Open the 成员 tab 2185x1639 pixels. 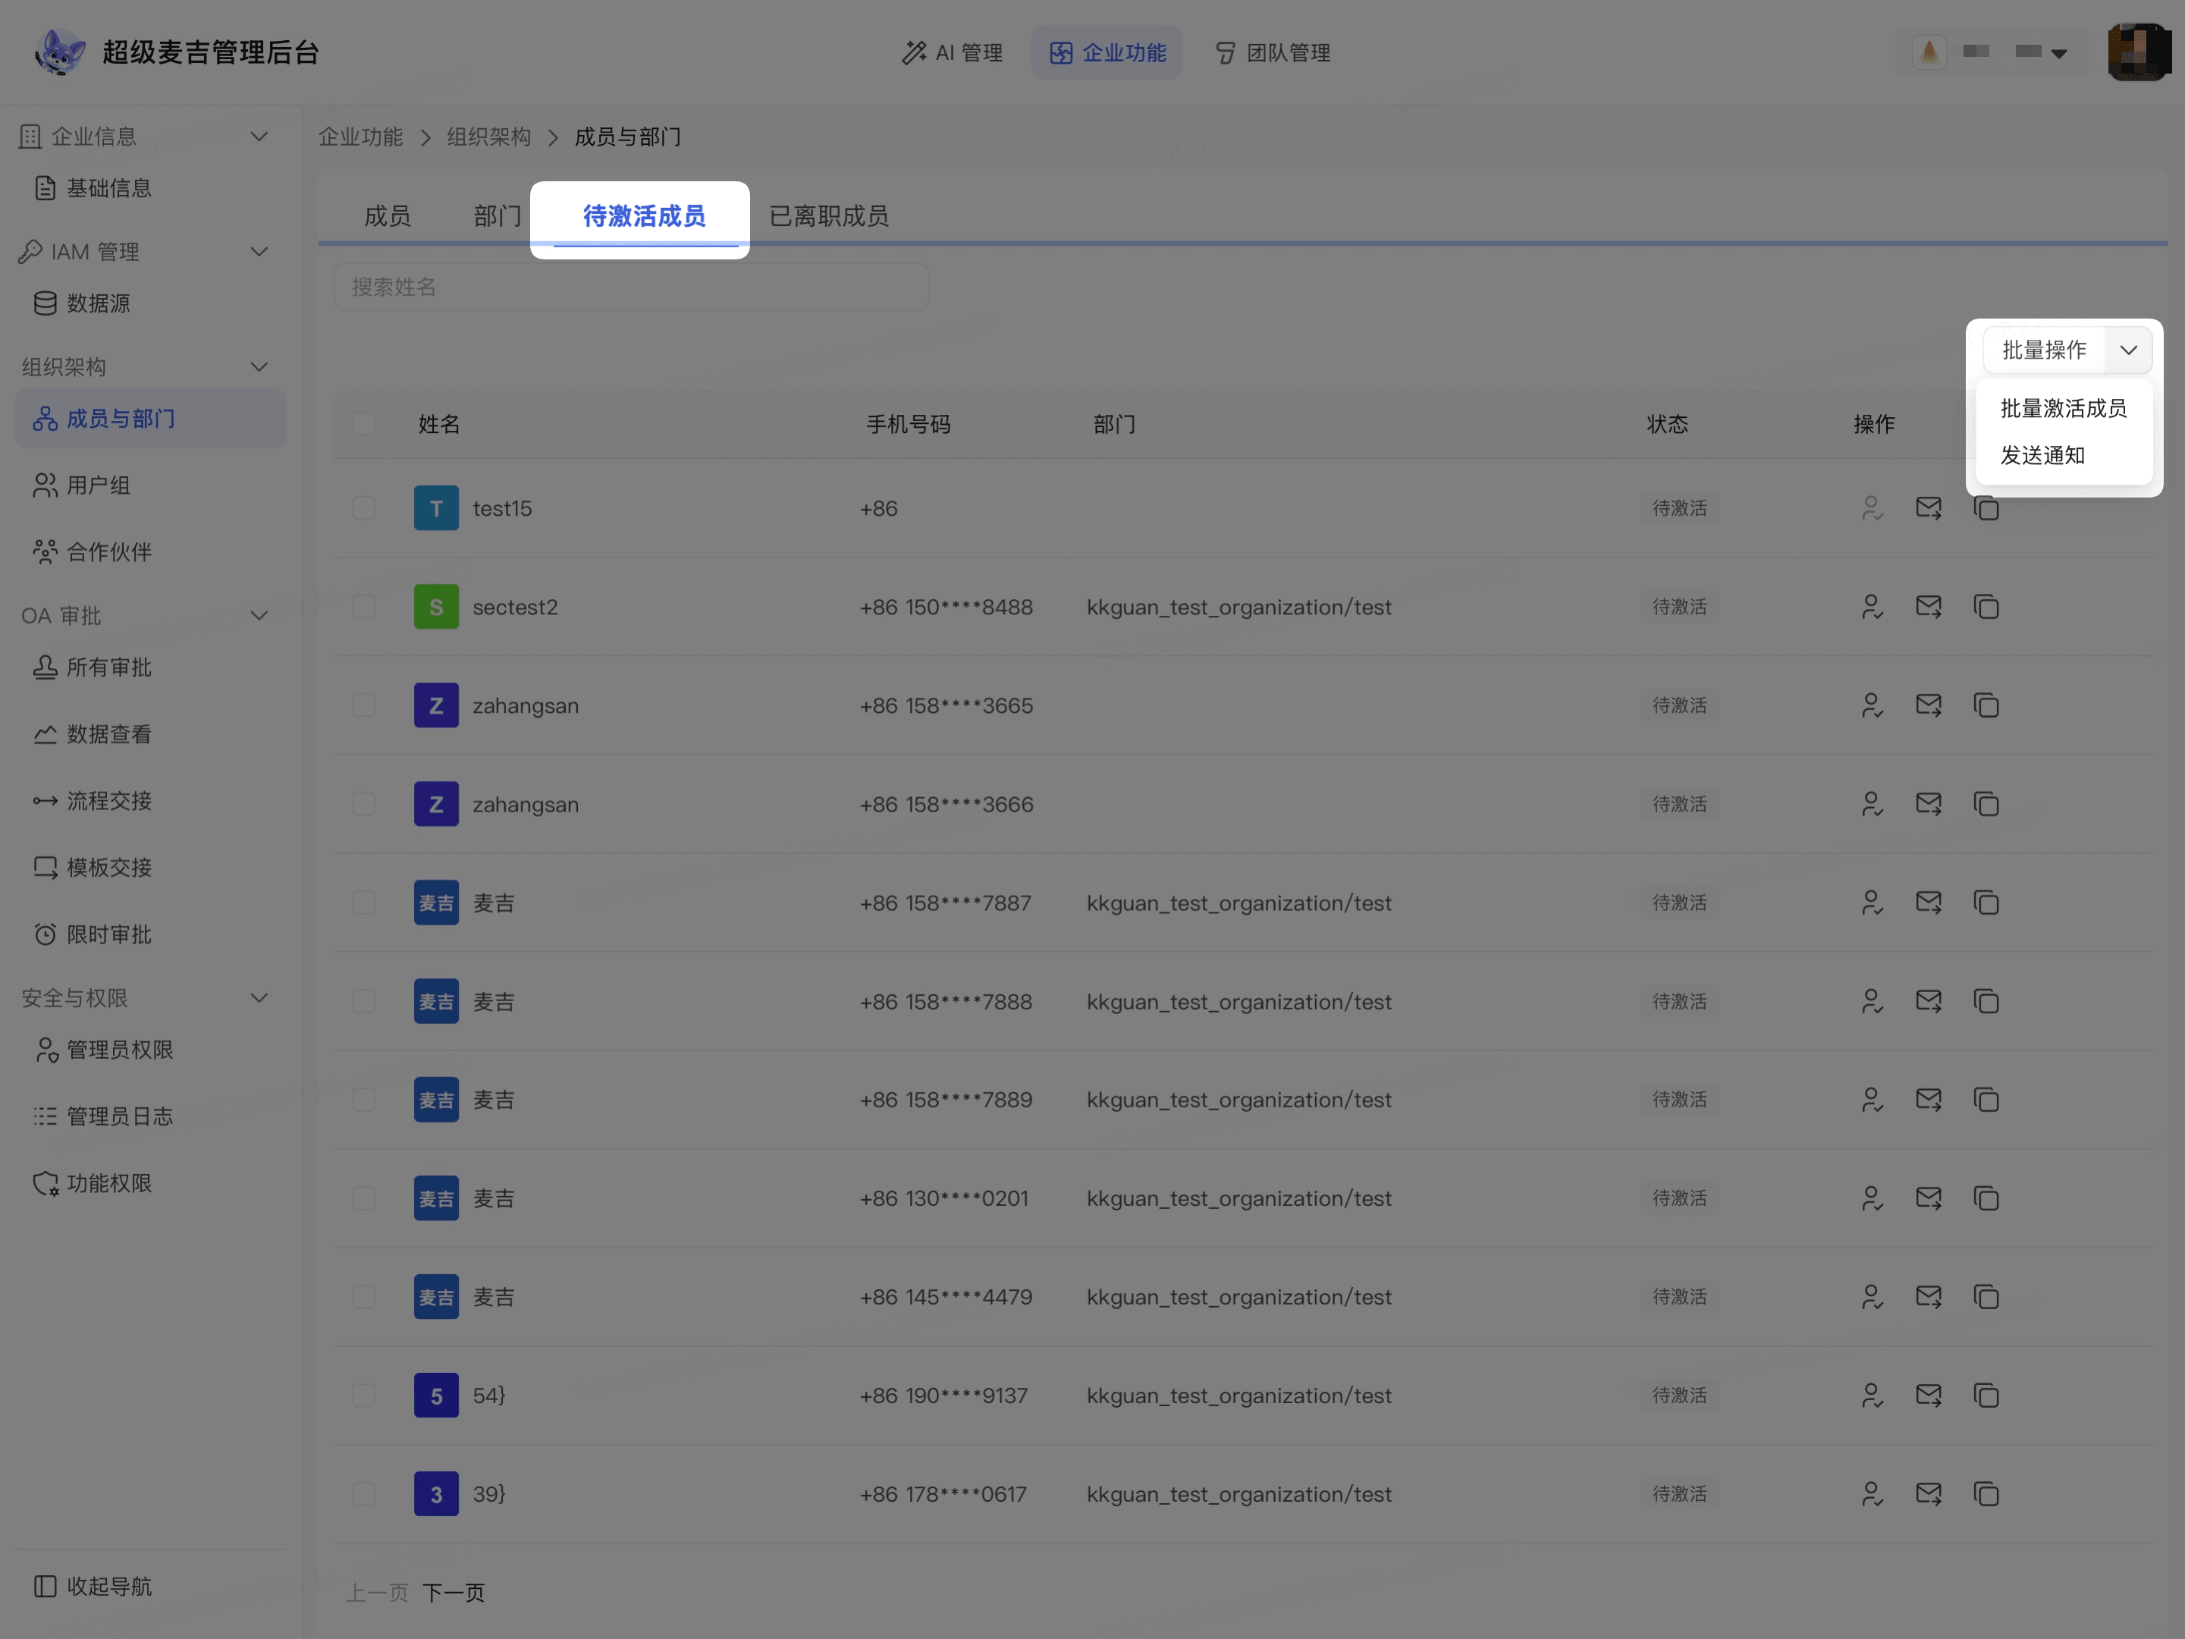point(388,216)
